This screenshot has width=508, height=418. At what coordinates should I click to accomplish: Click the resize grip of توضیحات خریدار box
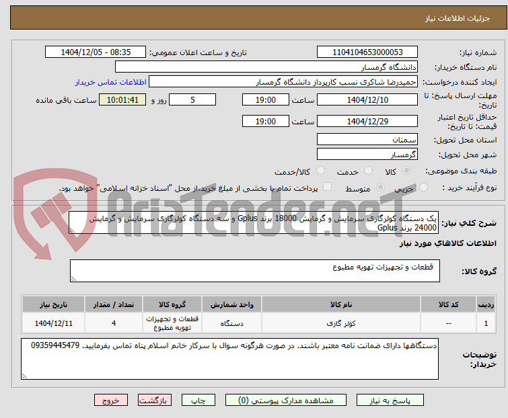click(24, 376)
